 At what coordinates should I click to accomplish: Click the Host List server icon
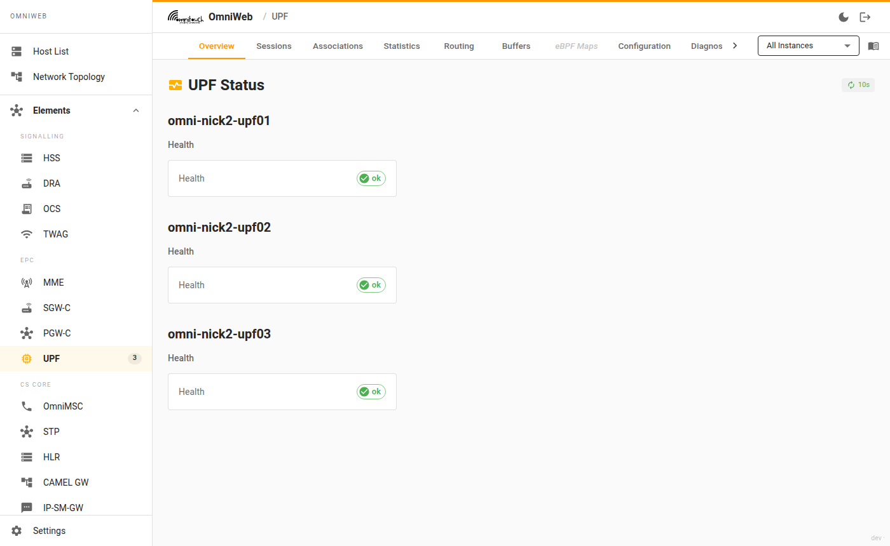[x=17, y=51]
